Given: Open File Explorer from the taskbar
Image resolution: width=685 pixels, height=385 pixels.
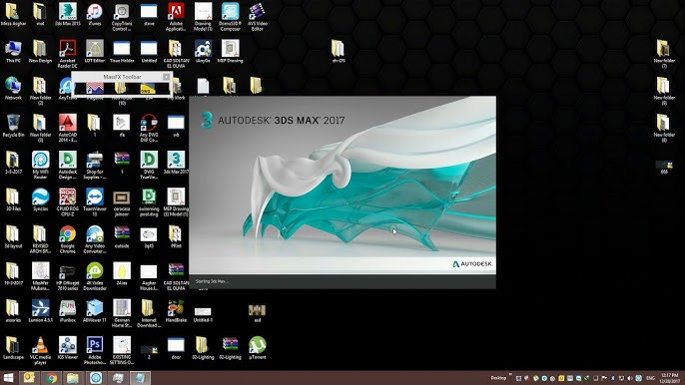Looking at the screenshot, I should coord(73,378).
